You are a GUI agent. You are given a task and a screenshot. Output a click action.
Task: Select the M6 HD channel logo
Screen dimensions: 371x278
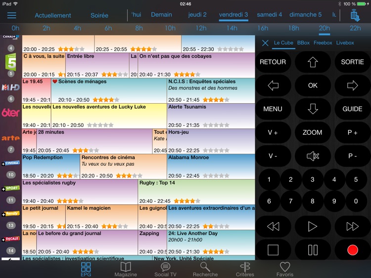click(11, 87)
